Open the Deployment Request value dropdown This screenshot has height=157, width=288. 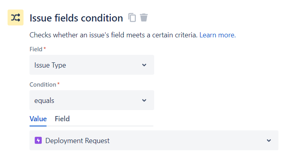154,140
